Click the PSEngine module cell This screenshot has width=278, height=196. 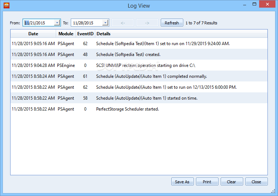66,65
